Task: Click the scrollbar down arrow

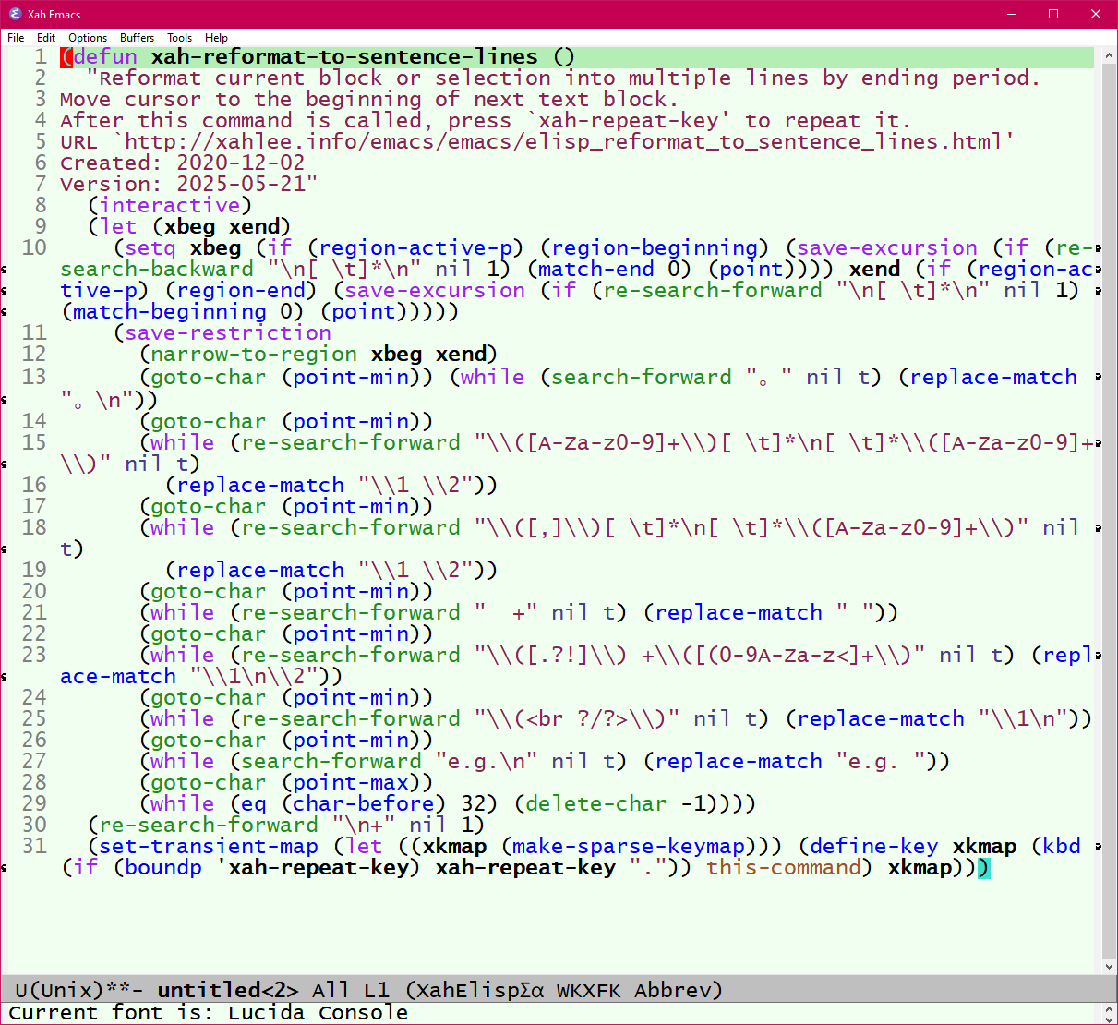Action: (1109, 967)
